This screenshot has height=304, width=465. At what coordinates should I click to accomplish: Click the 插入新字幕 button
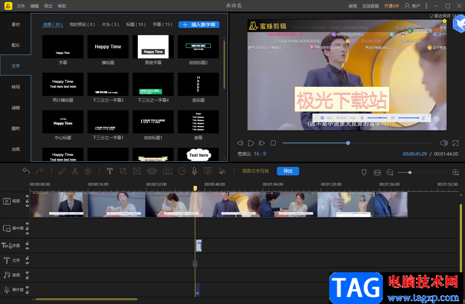pyautogui.click(x=199, y=25)
